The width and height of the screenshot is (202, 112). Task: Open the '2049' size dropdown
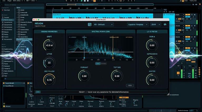click(155, 24)
